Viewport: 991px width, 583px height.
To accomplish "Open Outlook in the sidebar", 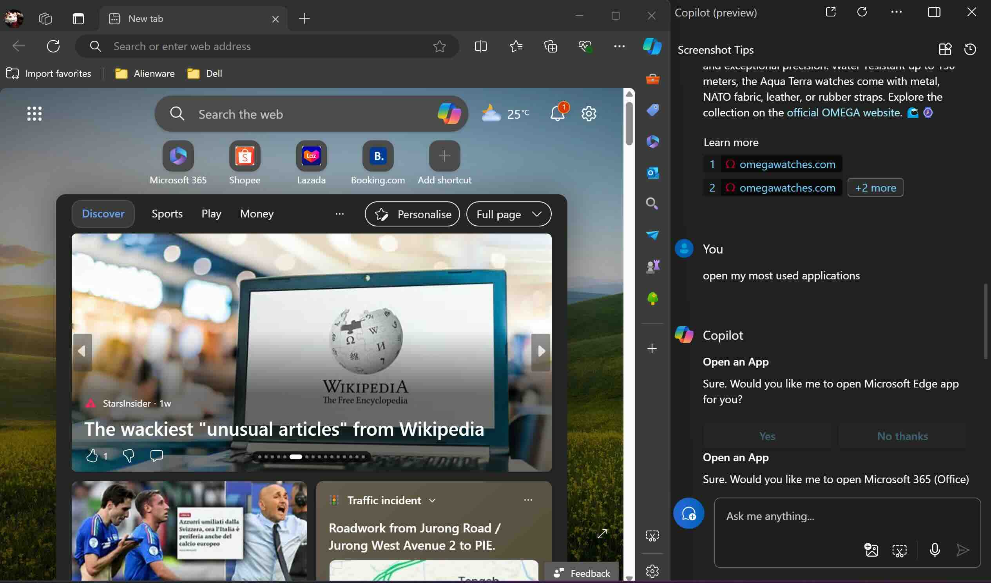I will 652,173.
